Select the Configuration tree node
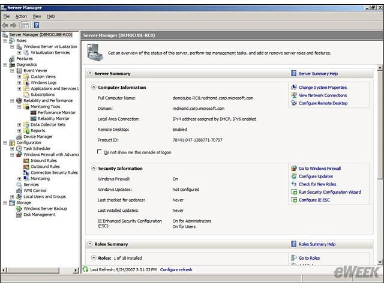384x288 pixels. (29, 143)
